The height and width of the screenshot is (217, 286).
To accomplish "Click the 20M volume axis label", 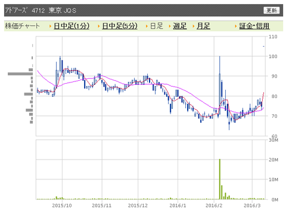I will tap(273, 160).
